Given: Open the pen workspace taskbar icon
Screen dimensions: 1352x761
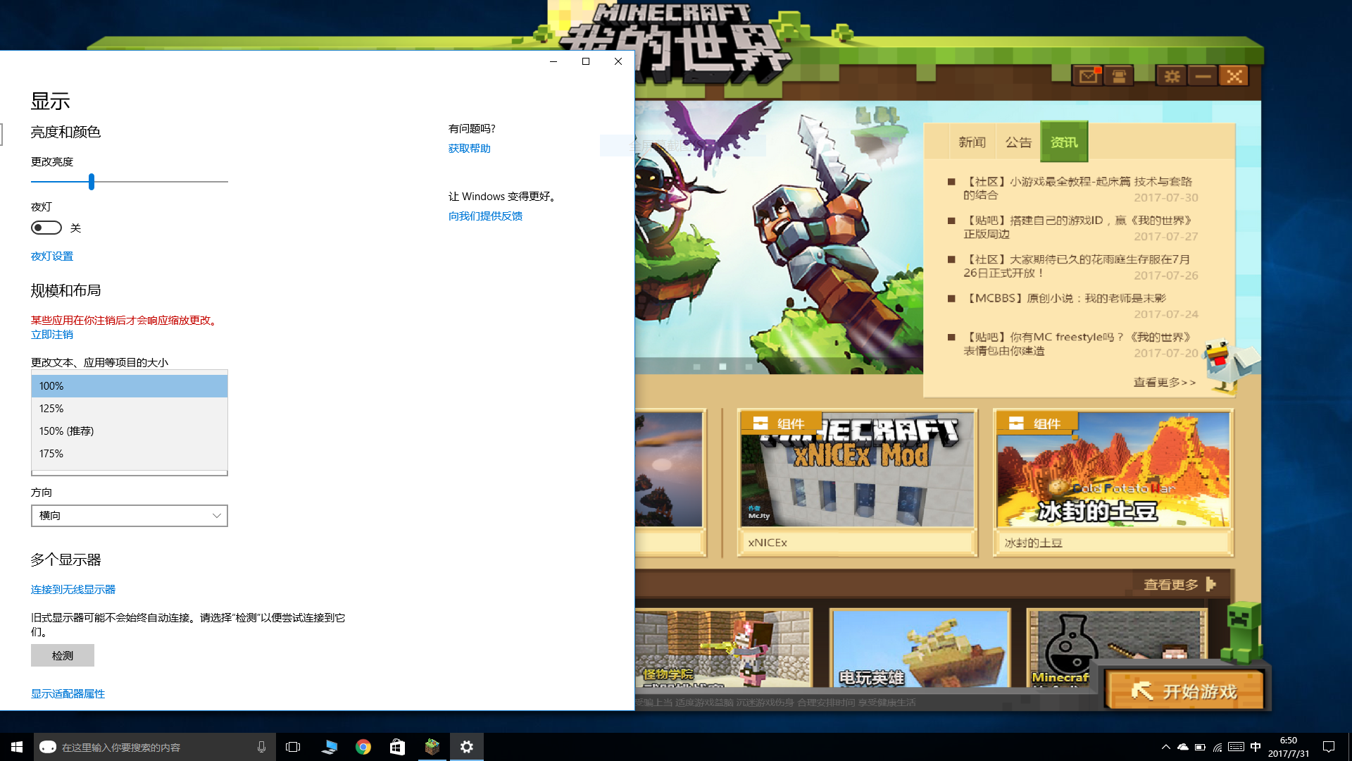Looking at the screenshot, I should pyautogui.click(x=329, y=747).
